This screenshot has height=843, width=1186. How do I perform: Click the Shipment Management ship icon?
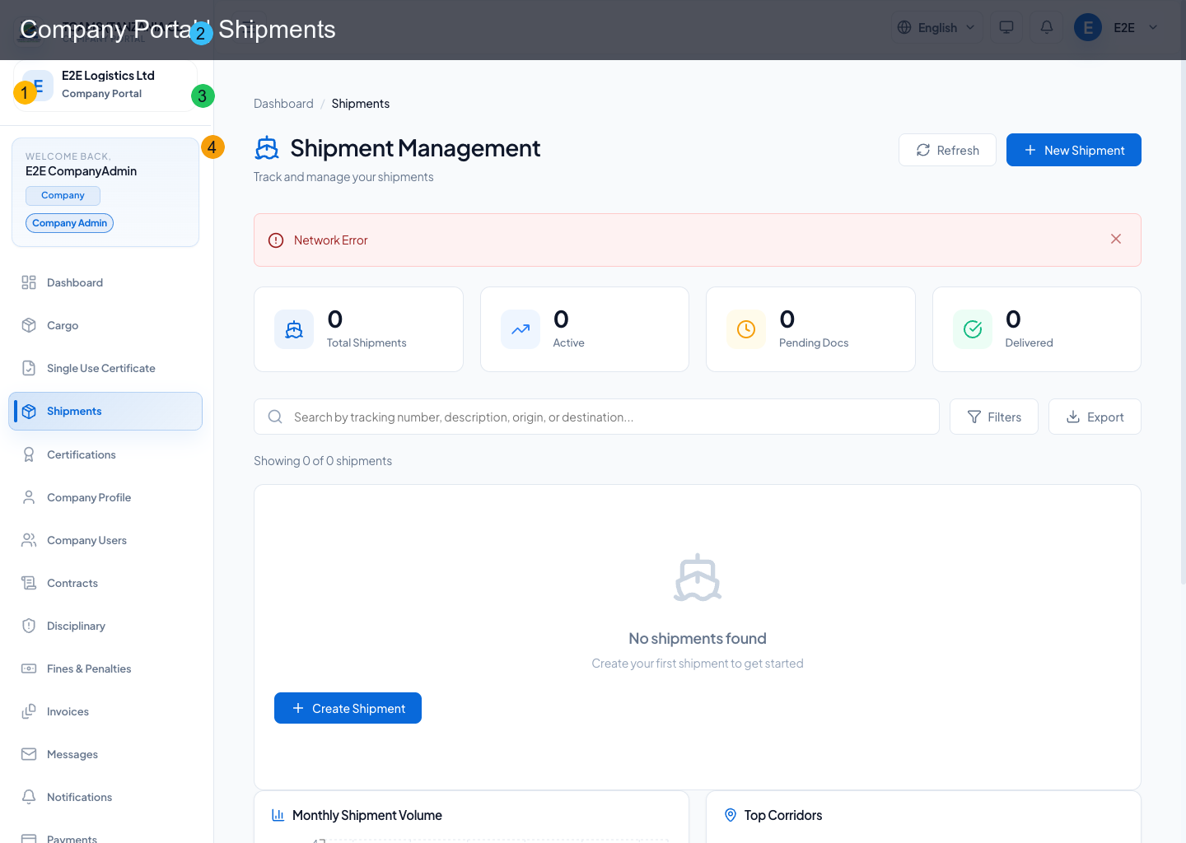[x=267, y=148]
